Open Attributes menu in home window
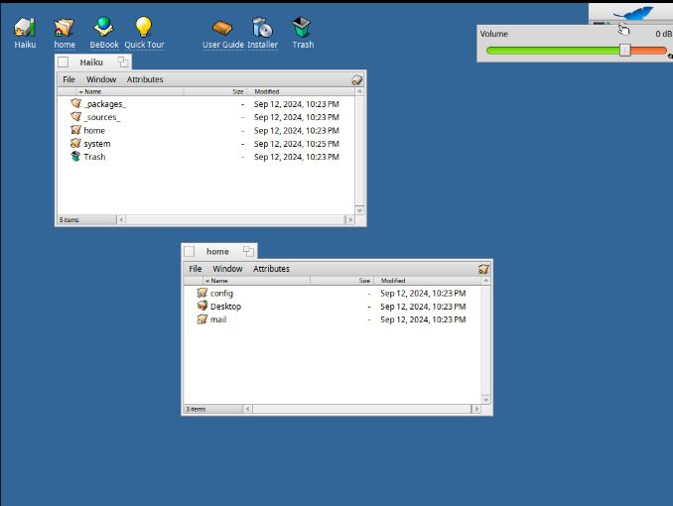673x506 pixels. click(271, 269)
